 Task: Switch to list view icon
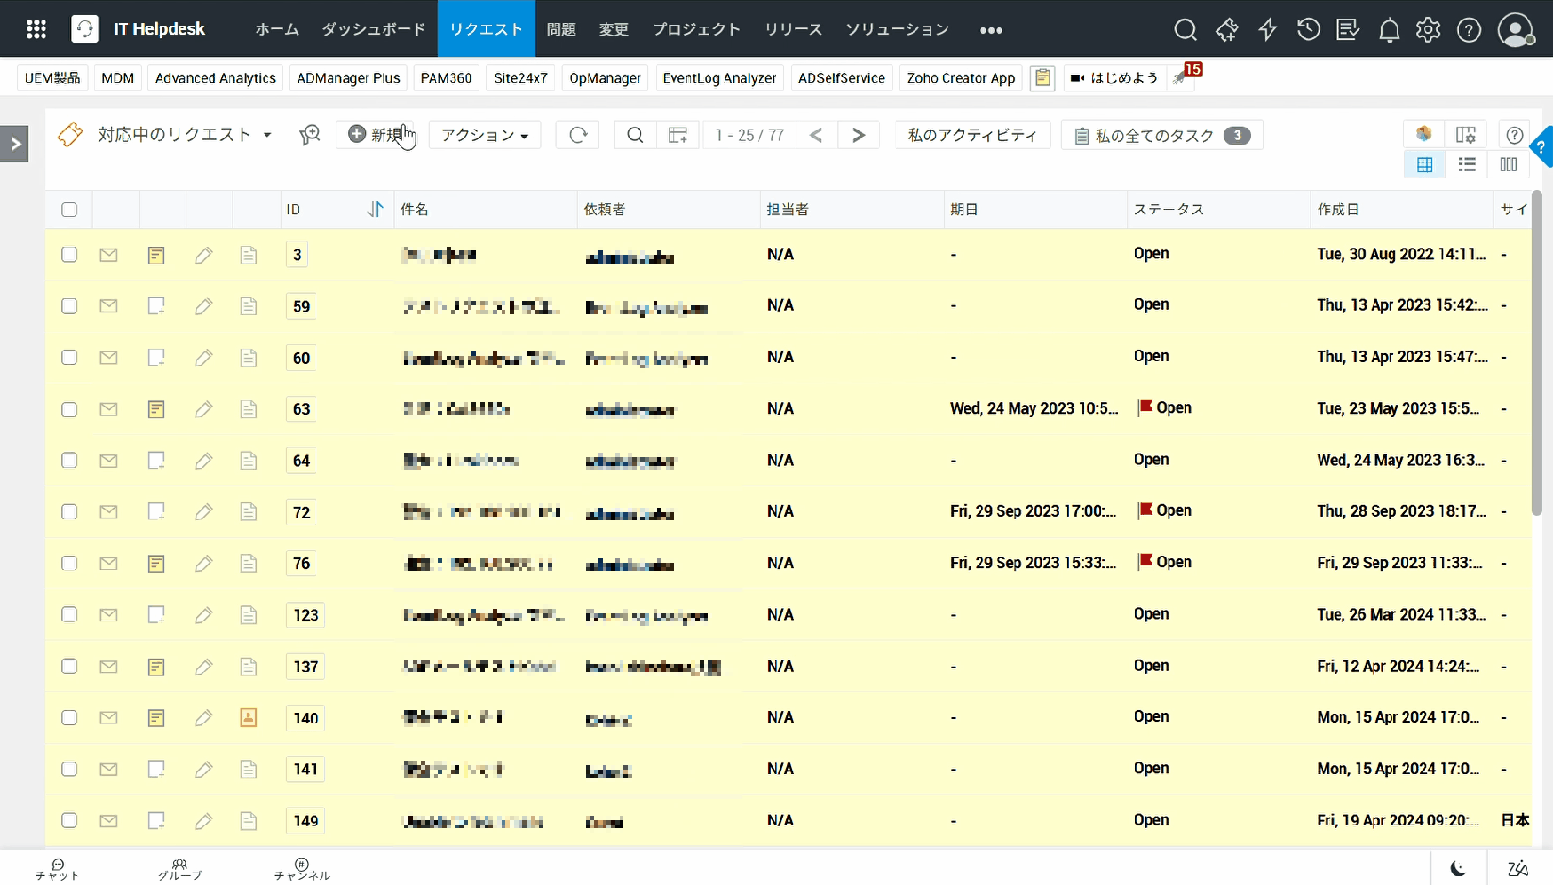[x=1466, y=164]
